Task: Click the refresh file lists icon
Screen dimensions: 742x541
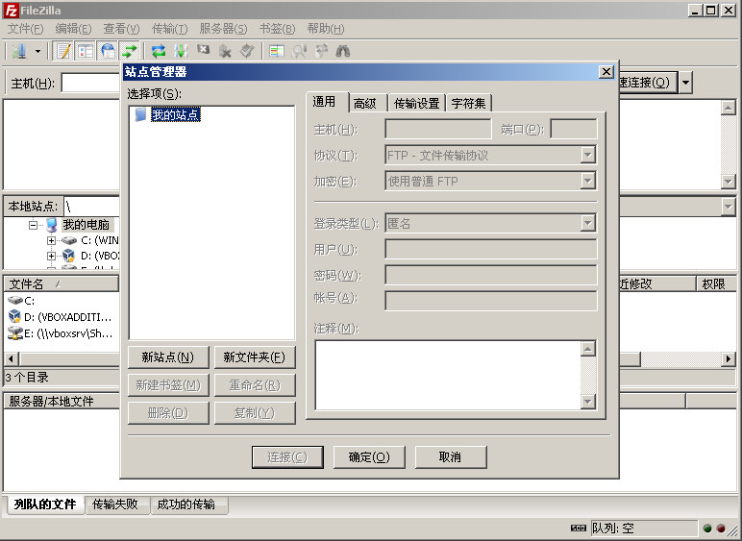Action: [159, 51]
